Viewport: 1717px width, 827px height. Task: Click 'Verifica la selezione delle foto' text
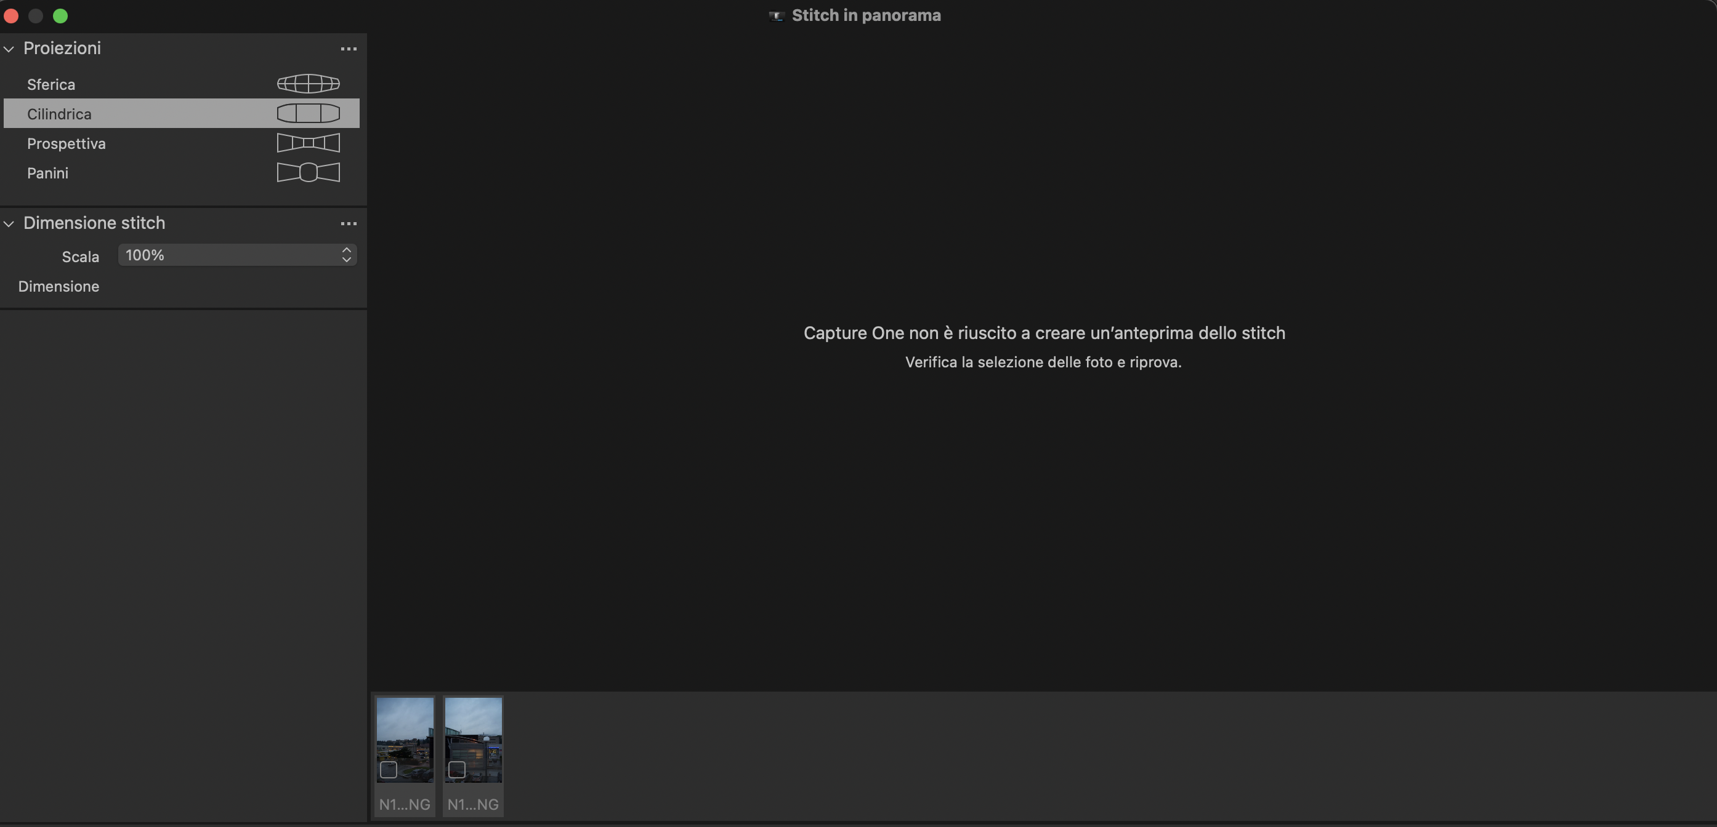(1043, 362)
